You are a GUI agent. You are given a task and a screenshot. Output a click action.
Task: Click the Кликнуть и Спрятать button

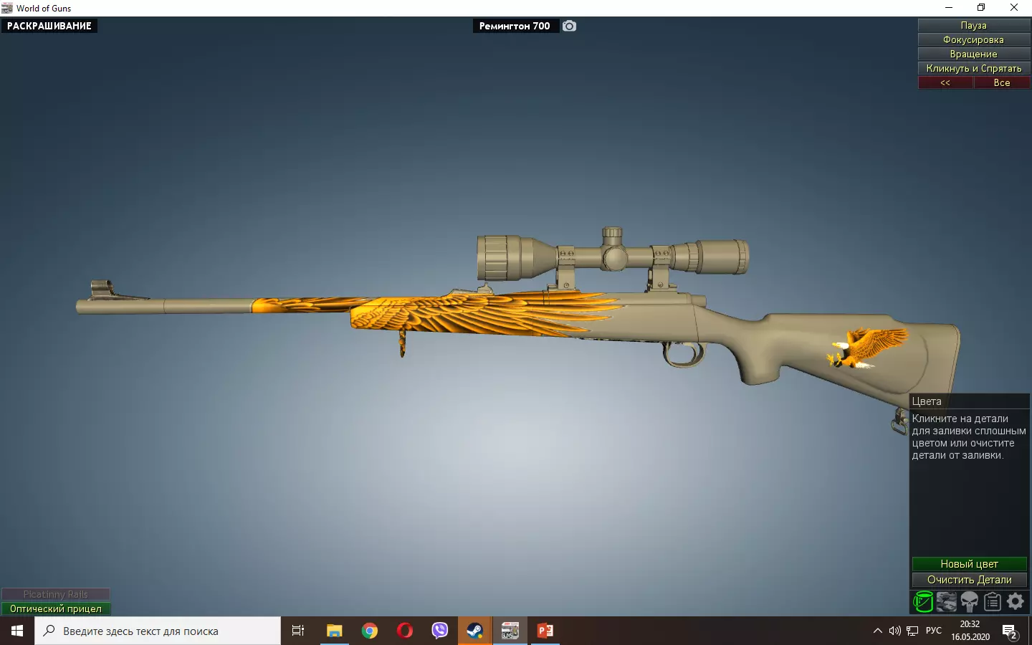point(974,68)
